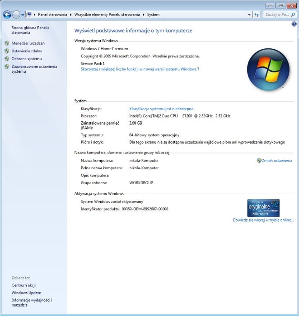
Task: Click the greyed Forward arrow button
Action: point(16,15)
